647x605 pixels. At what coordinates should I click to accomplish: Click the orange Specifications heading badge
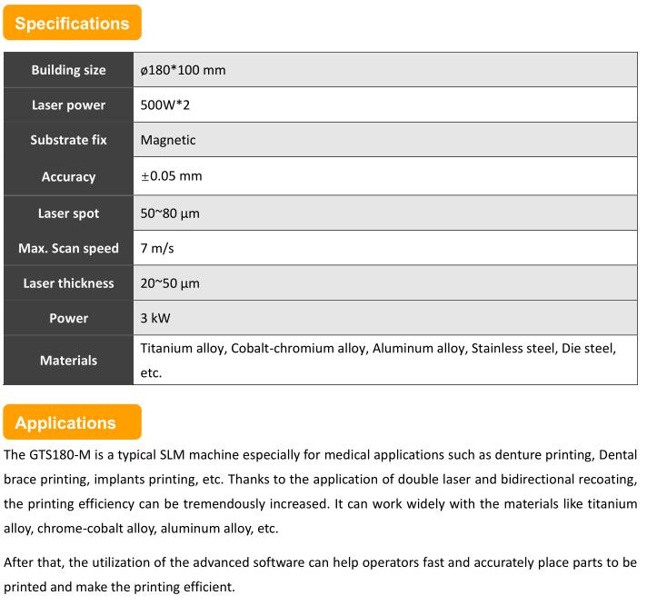(72, 23)
